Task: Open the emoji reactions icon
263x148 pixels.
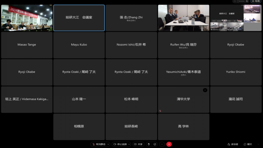Action: [x=155, y=144]
